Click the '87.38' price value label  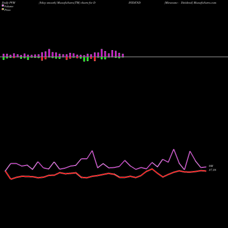coord(212,170)
